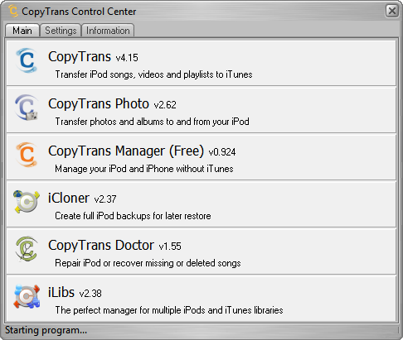Launch CopyTrans Manager (Free) title
The width and height of the screenshot is (403, 340).
(126, 151)
